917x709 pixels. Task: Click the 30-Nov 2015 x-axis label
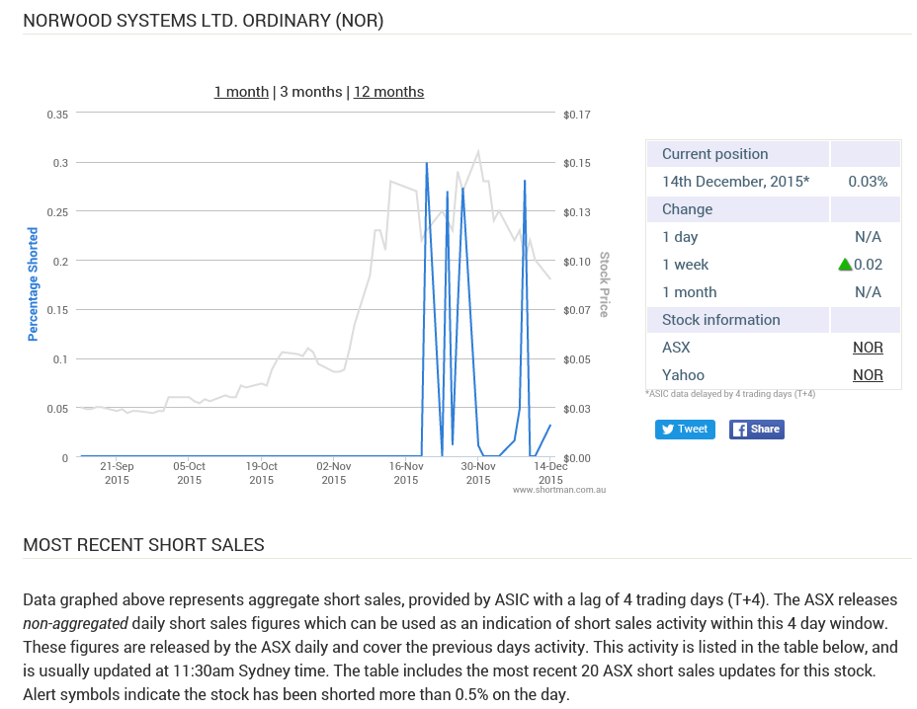pos(478,473)
